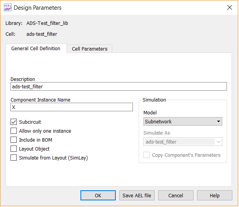This screenshot has width=239, height=207.
Task: Confirm with the OK button
Action: [x=98, y=195]
